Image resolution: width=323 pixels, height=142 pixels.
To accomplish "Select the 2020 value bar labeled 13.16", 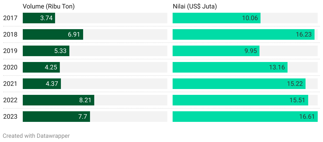I will point(230,67).
